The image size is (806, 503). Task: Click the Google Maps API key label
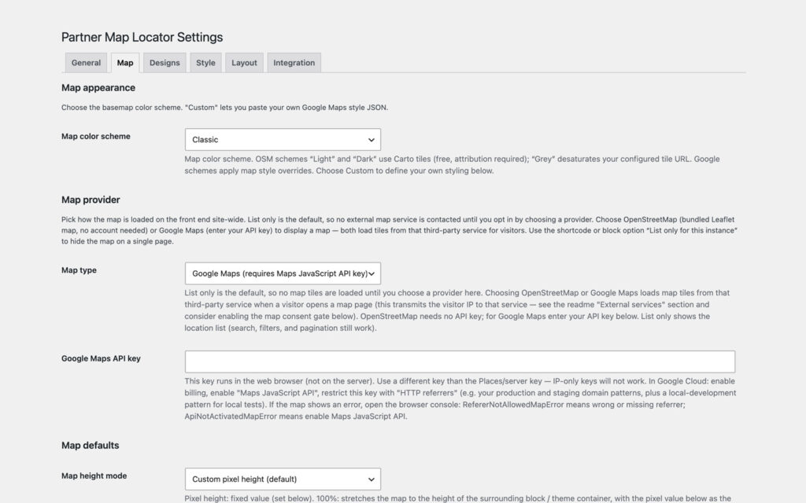pos(101,358)
